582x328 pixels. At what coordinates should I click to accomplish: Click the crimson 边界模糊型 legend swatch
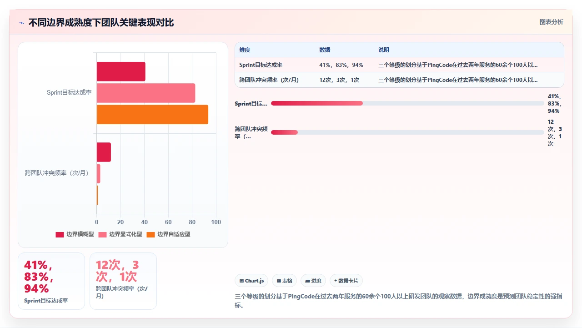pyautogui.click(x=60, y=234)
